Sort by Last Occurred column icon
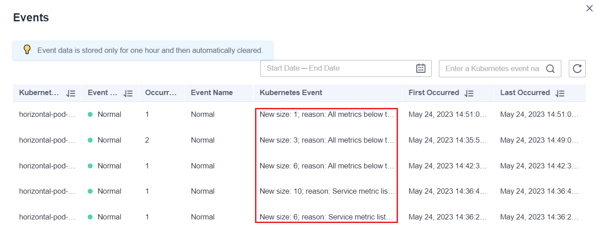Screen dimensions: 596x227 tap(560, 93)
